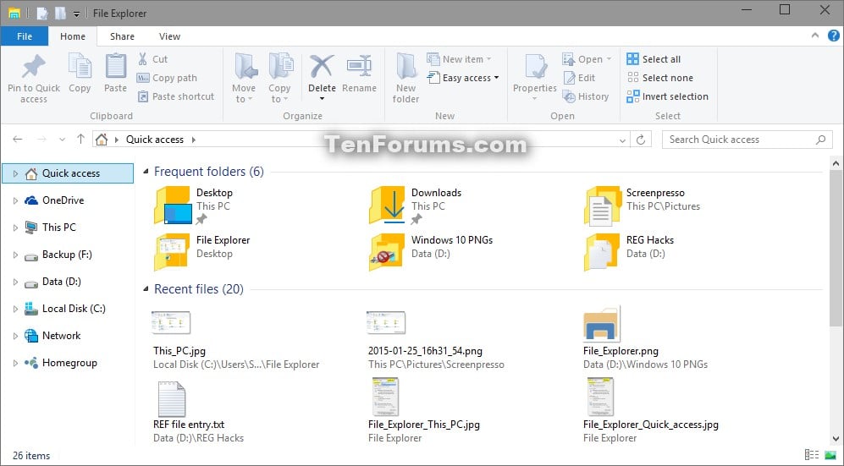Image resolution: width=844 pixels, height=466 pixels.
Task: Click Edit in the Open group
Action: (579, 78)
